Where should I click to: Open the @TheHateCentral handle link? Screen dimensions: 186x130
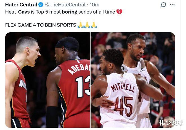pos(65,5)
